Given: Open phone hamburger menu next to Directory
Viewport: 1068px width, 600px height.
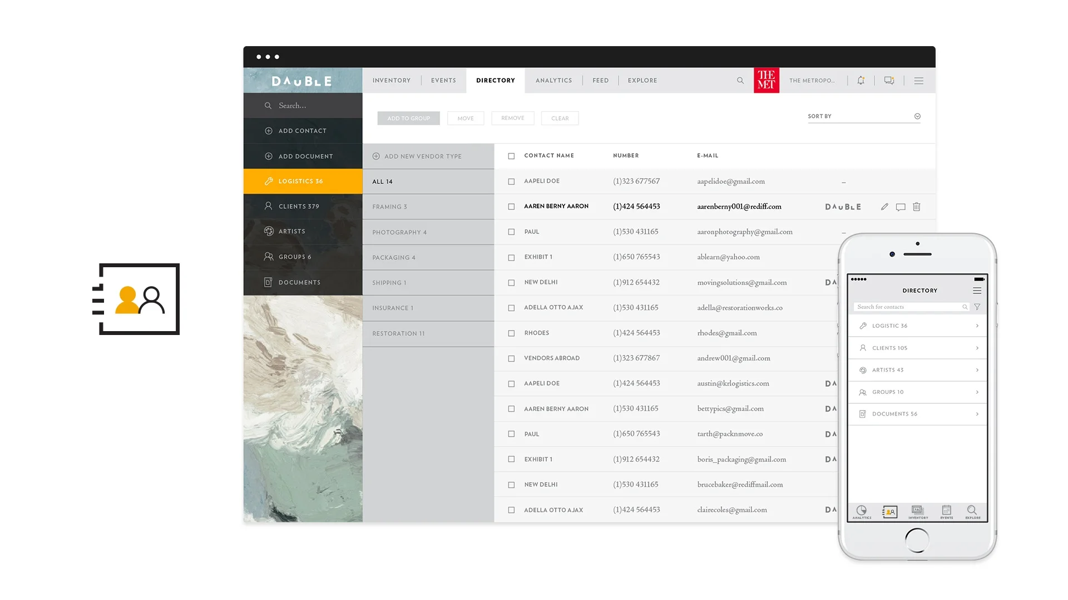Looking at the screenshot, I should point(977,291).
